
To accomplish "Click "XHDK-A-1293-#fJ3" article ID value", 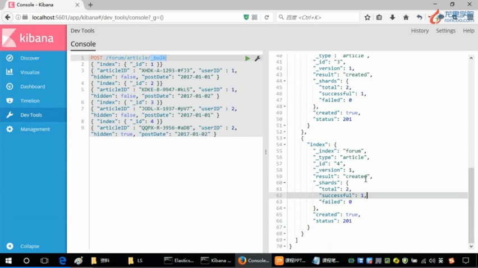I will 166,71.
